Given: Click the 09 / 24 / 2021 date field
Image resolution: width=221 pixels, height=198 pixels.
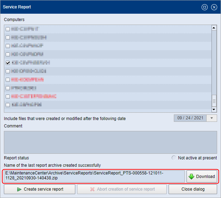Looking at the screenshot, I should pyautogui.click(x=190, y=118).
